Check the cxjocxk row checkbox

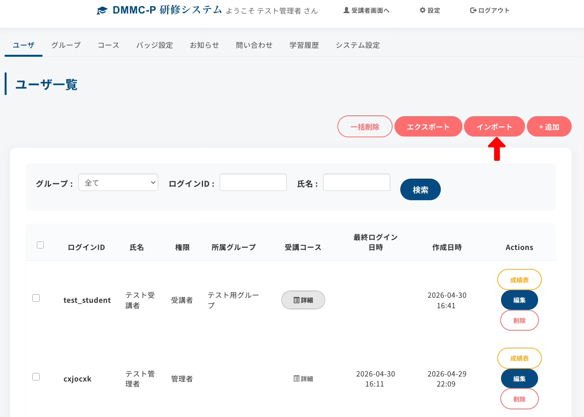[36, 377]
